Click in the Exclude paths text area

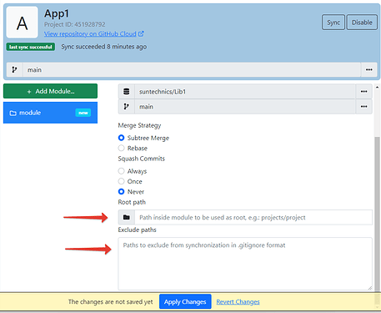[245, 264]
